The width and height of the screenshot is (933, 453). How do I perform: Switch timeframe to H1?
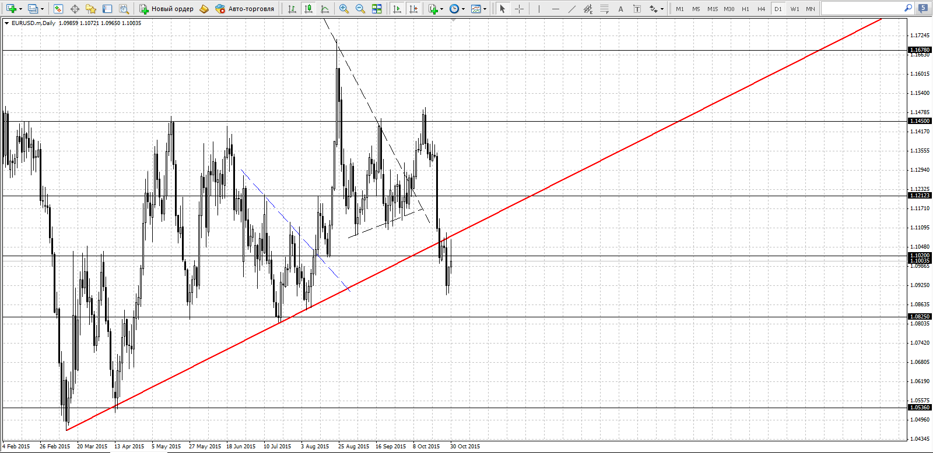pos(745,9)
